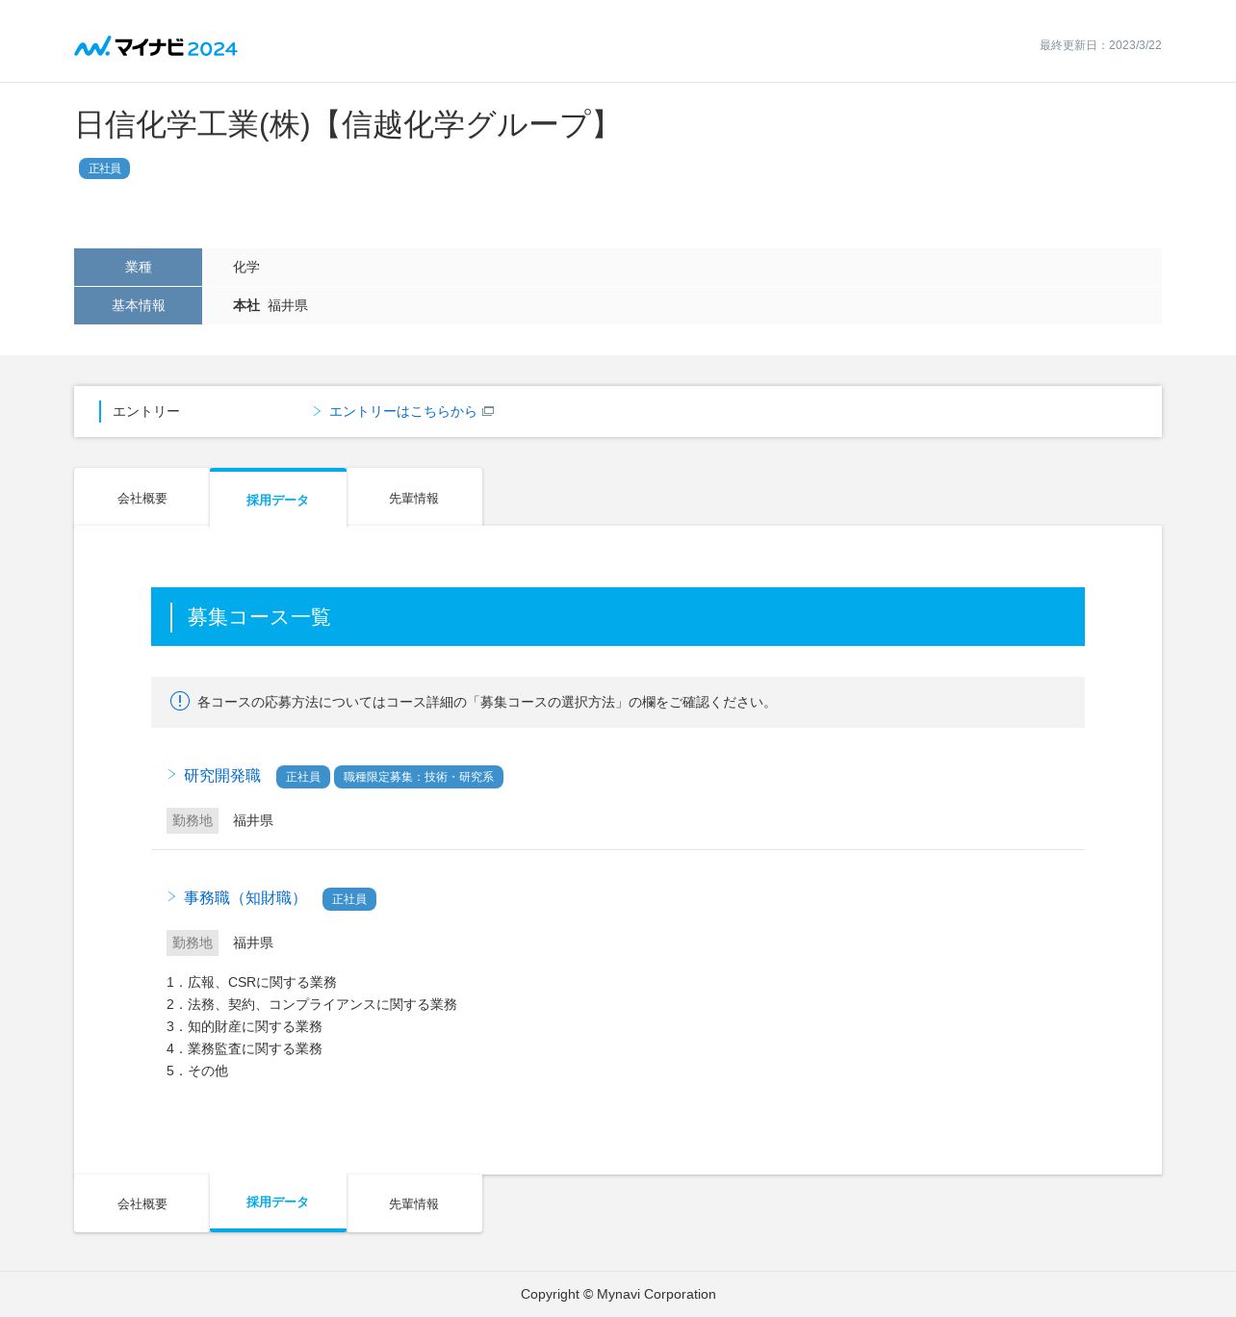
Task: Open the 研究開発職 course link
Action: click(x=222, y=776)
